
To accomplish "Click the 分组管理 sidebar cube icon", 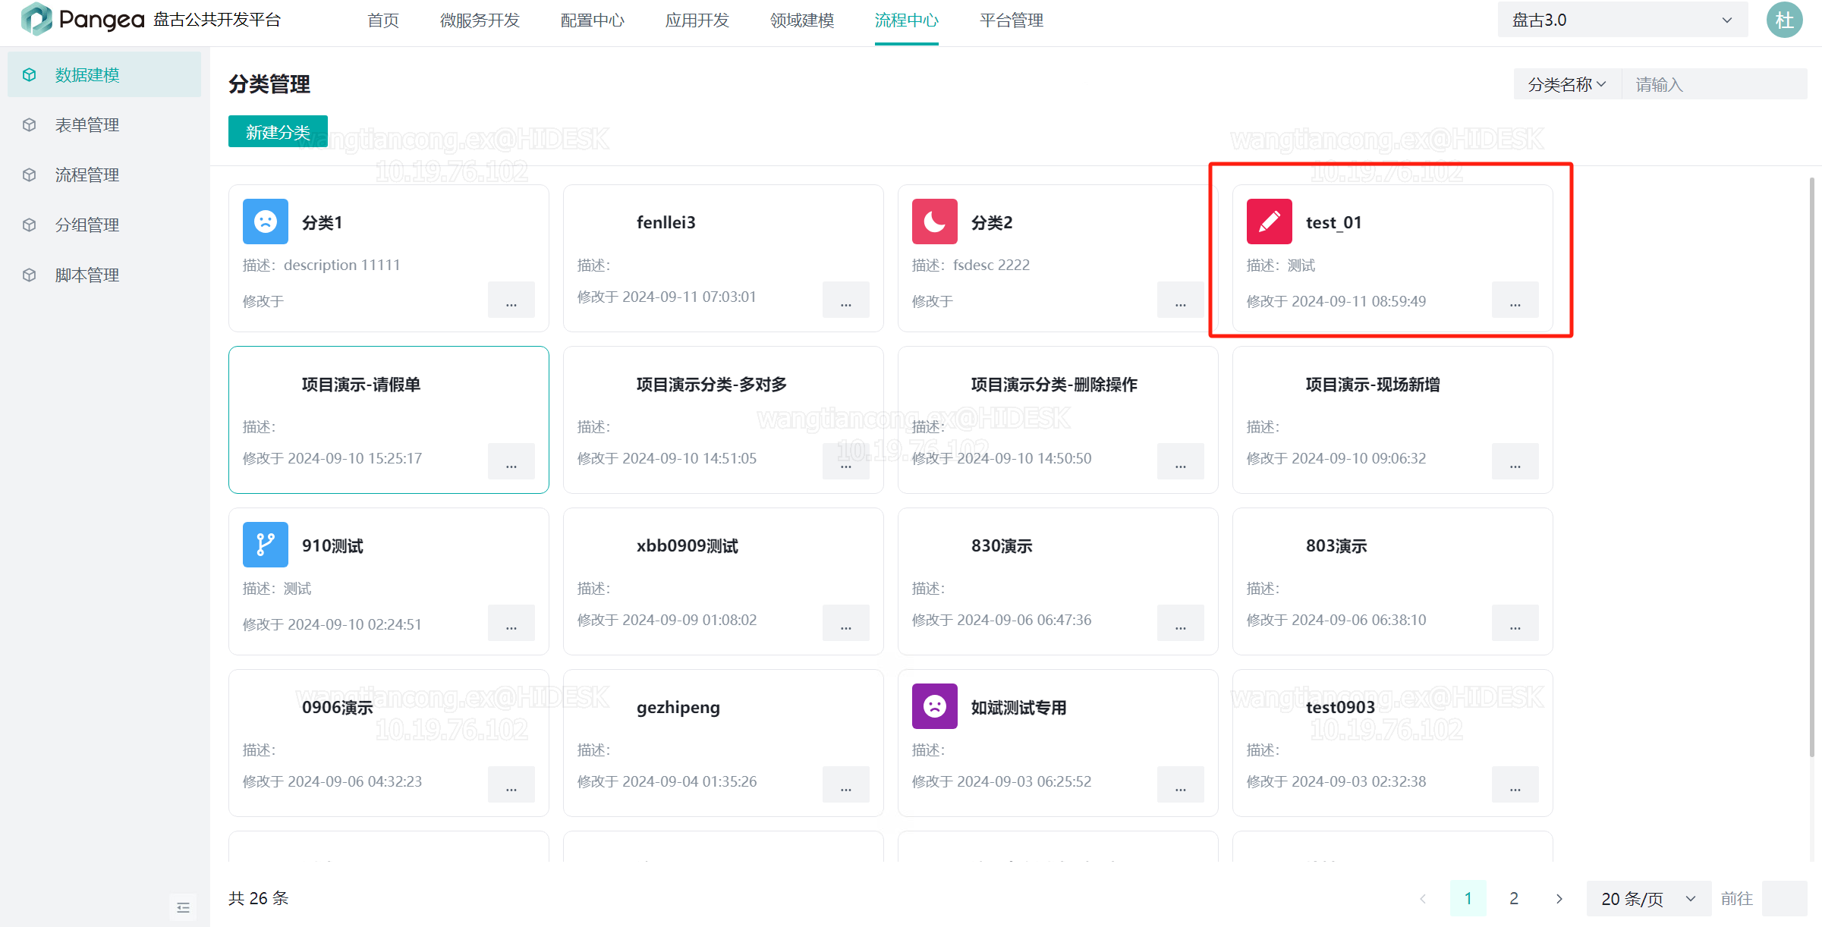I will point(30,225).
